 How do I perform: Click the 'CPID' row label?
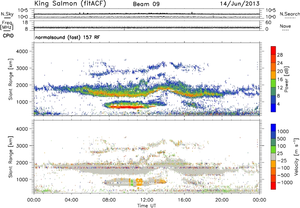click(x=8, y=36)
